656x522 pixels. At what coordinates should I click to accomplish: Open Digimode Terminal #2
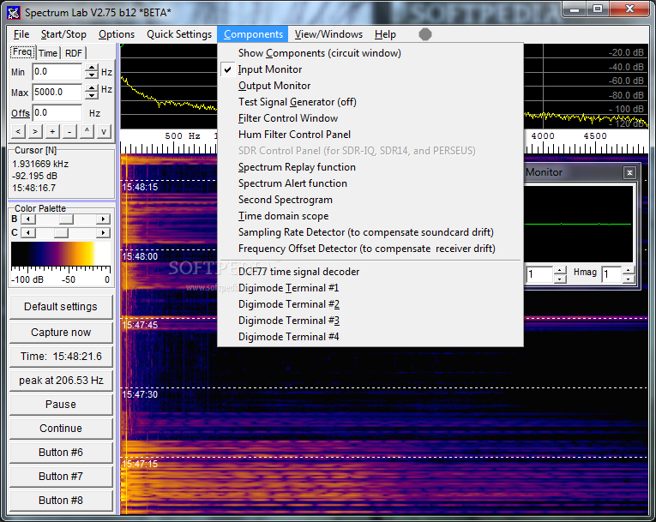(370, 304)
